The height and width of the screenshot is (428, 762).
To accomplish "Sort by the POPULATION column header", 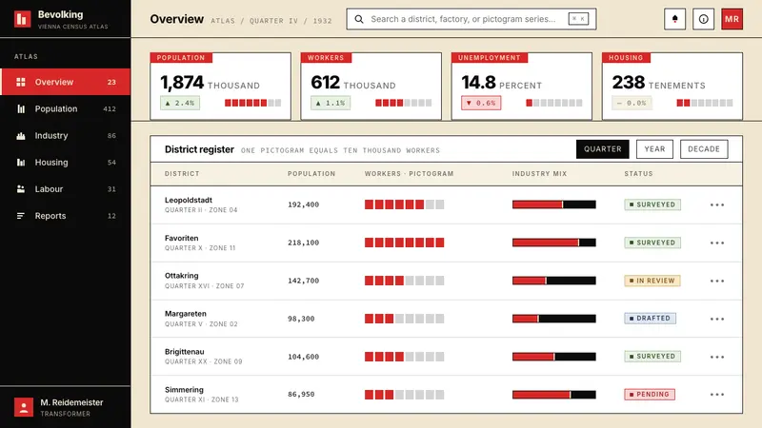I will (x=311, y=174).
